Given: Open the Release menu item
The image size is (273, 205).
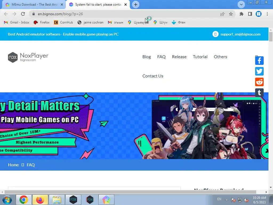Looking at the screenshot, I should (x=179, y=57).
